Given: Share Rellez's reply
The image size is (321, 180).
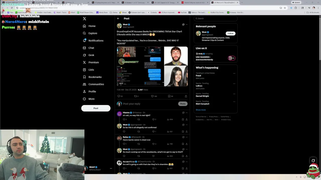Looking at the screenshot, I should [186, 144].
